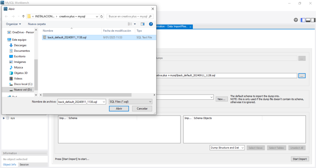Click the Schema Objects column header
Viewport: 316px width, 168px height.
click(x=227, y=118)
